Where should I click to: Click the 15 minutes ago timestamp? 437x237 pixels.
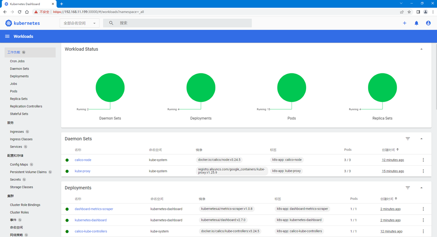pyautogui.click(x=393, y=171)
